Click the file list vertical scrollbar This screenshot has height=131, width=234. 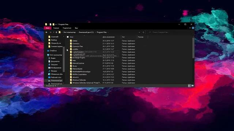pyautogui.click(x=193, y=48)
